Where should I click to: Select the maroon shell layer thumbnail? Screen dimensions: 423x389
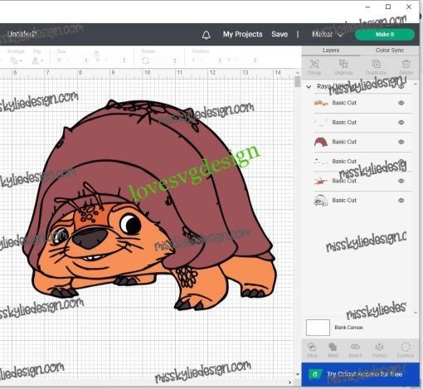[321, 142]
